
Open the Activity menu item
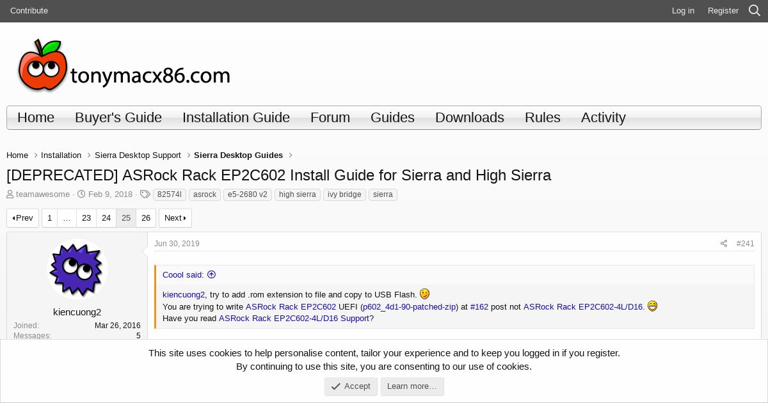pos(604,118)
